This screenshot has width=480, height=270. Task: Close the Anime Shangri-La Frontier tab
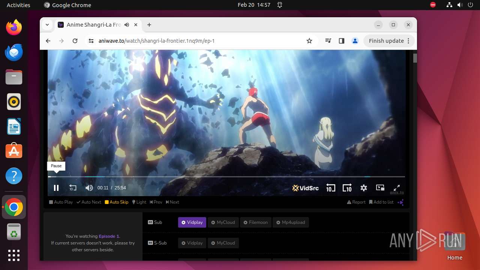click(136, 25)
